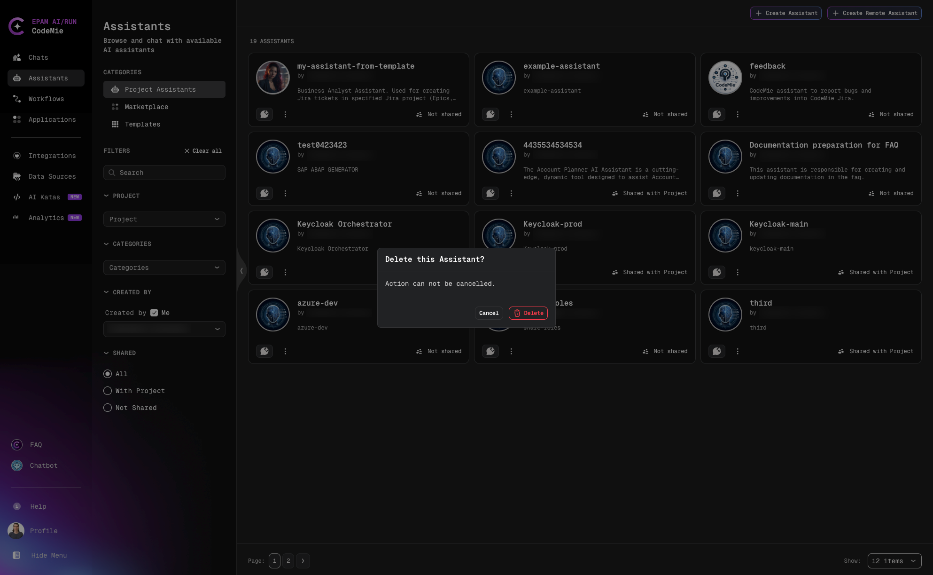Click the Create Remote Assistant button
Image resolution: width=933 pixels, height=575 pixels.
874,13
